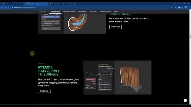The image size is (191, 107).
Task: Click the ATTACH HAIR CURVES TO SURFACE heading
Action: (x=49, y=71)
